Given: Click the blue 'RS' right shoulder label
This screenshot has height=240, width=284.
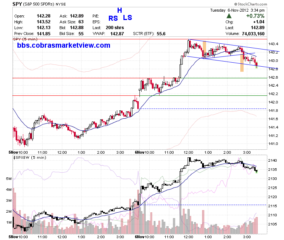Looking at the screenshot, I should point(113,18).
